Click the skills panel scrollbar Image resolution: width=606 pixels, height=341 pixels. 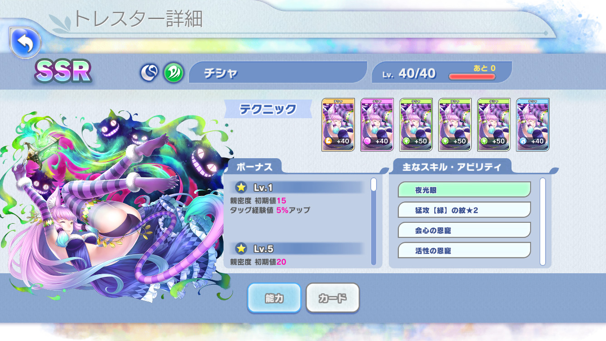[x=542, y=221]
